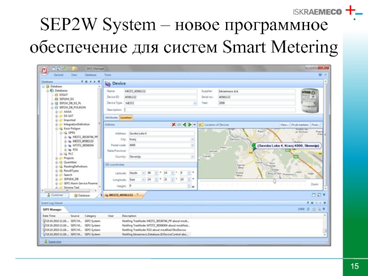Screen dimensions: 368x276
Task: Click the first window-layout icon beside document tabs
Action: click(x=314, y=195)
